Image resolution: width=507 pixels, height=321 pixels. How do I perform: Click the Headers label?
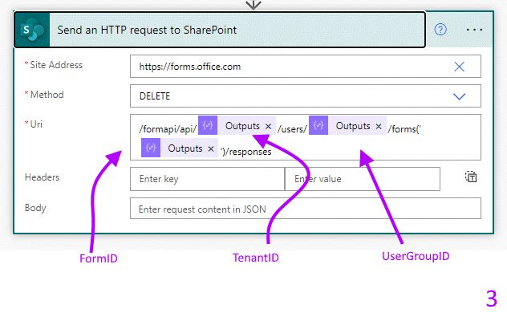tap(42, 177)
